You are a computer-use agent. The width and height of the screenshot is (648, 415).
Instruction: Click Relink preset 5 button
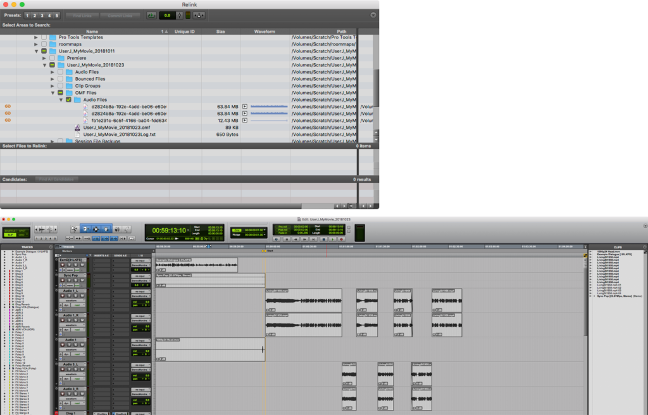[x=57, y=15]
